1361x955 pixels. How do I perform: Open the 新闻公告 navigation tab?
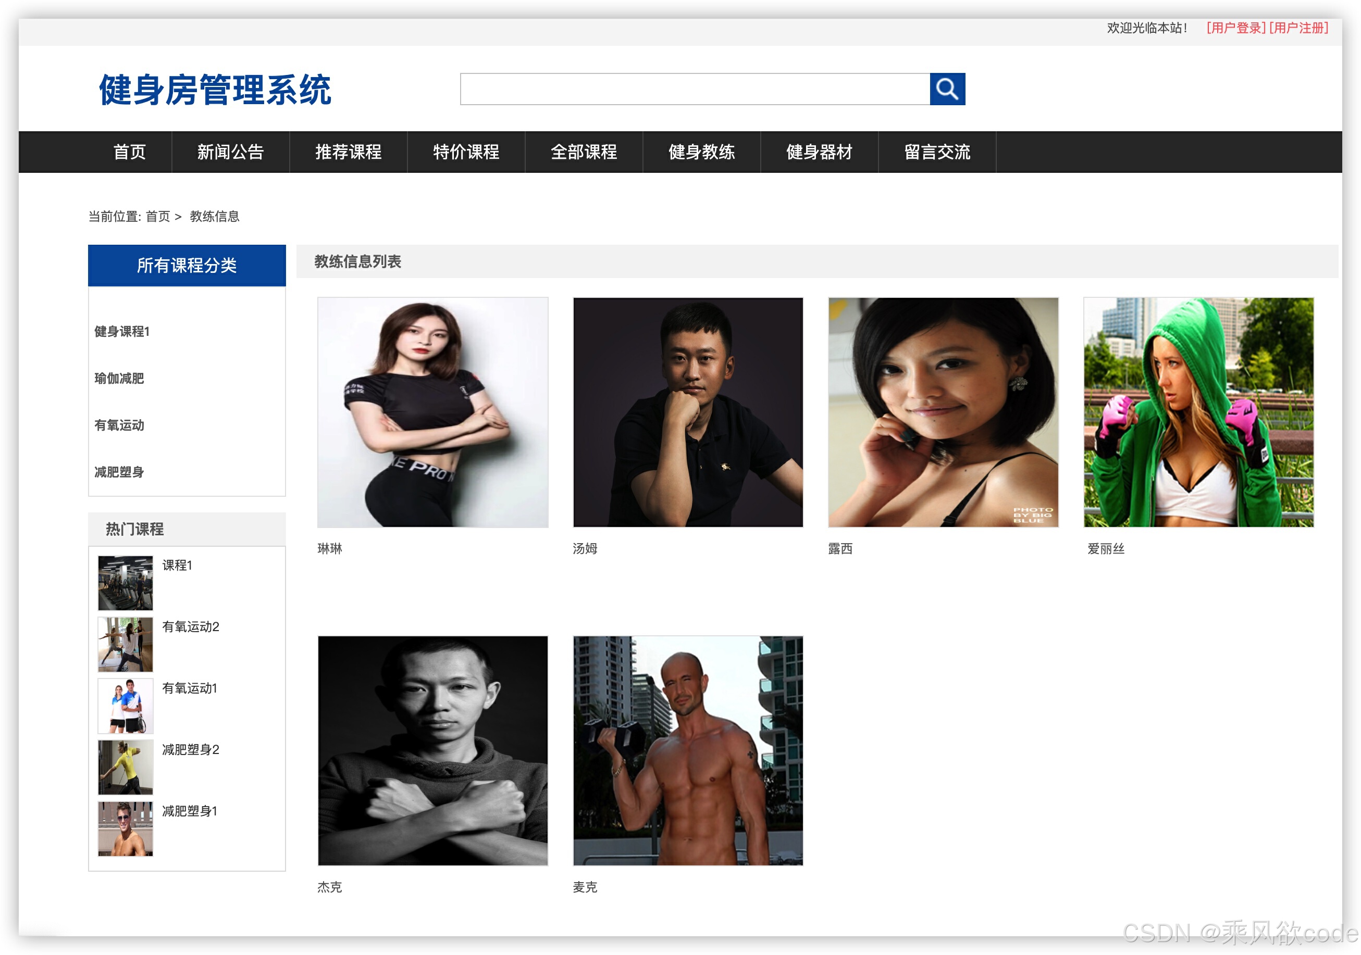230,152
